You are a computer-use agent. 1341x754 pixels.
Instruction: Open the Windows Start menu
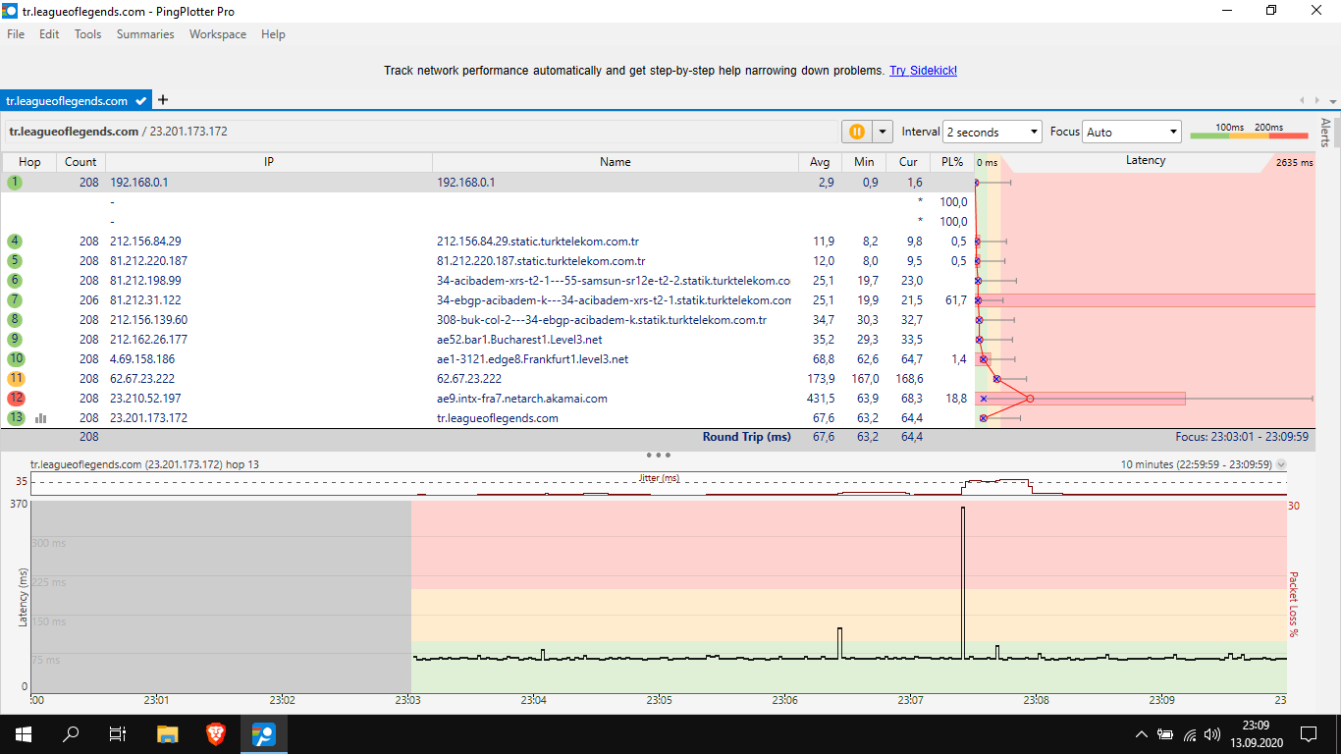point(24,733)
